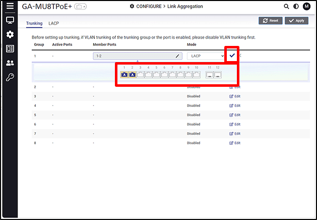Select port 3 in the port selector
317x220 pixels.
[x=140, y=75]
